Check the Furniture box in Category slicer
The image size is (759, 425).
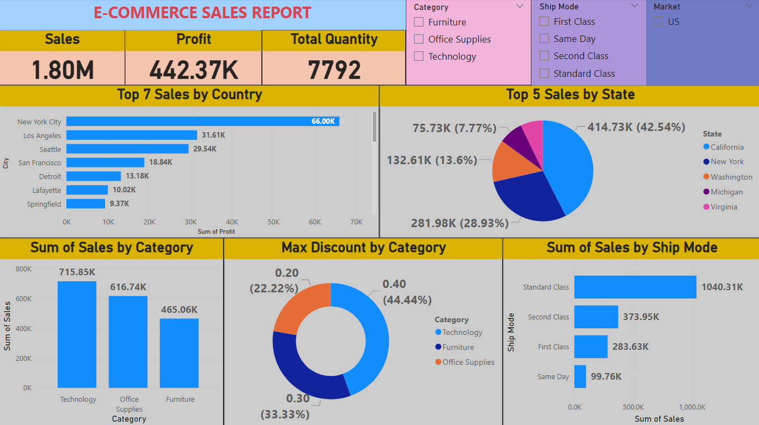419,22
